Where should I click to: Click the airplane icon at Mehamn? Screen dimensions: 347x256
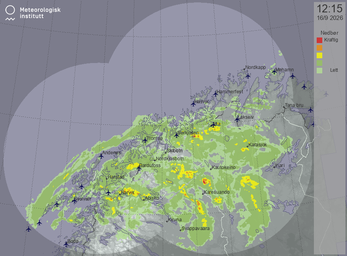pyautogui.click(x=274, y=71)
